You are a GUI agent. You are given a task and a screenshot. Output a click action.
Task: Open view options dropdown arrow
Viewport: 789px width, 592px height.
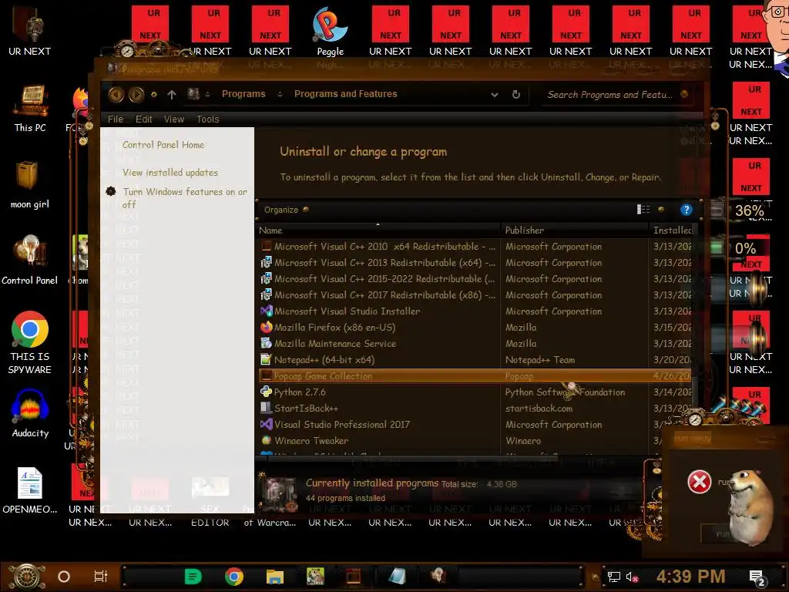661,210
